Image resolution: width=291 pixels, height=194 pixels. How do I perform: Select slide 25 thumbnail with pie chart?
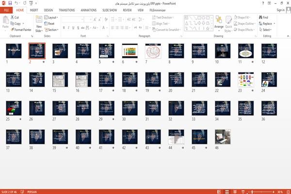(14, 108)
